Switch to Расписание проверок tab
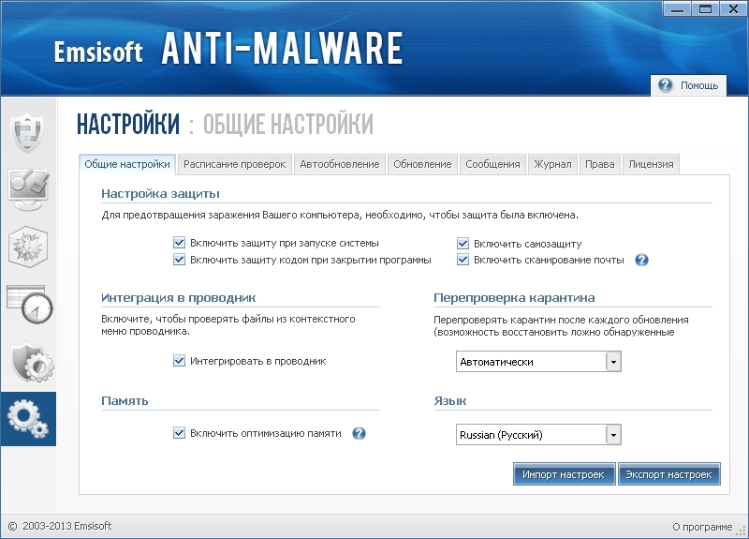749x539 pixels. (x=235, y=164)
